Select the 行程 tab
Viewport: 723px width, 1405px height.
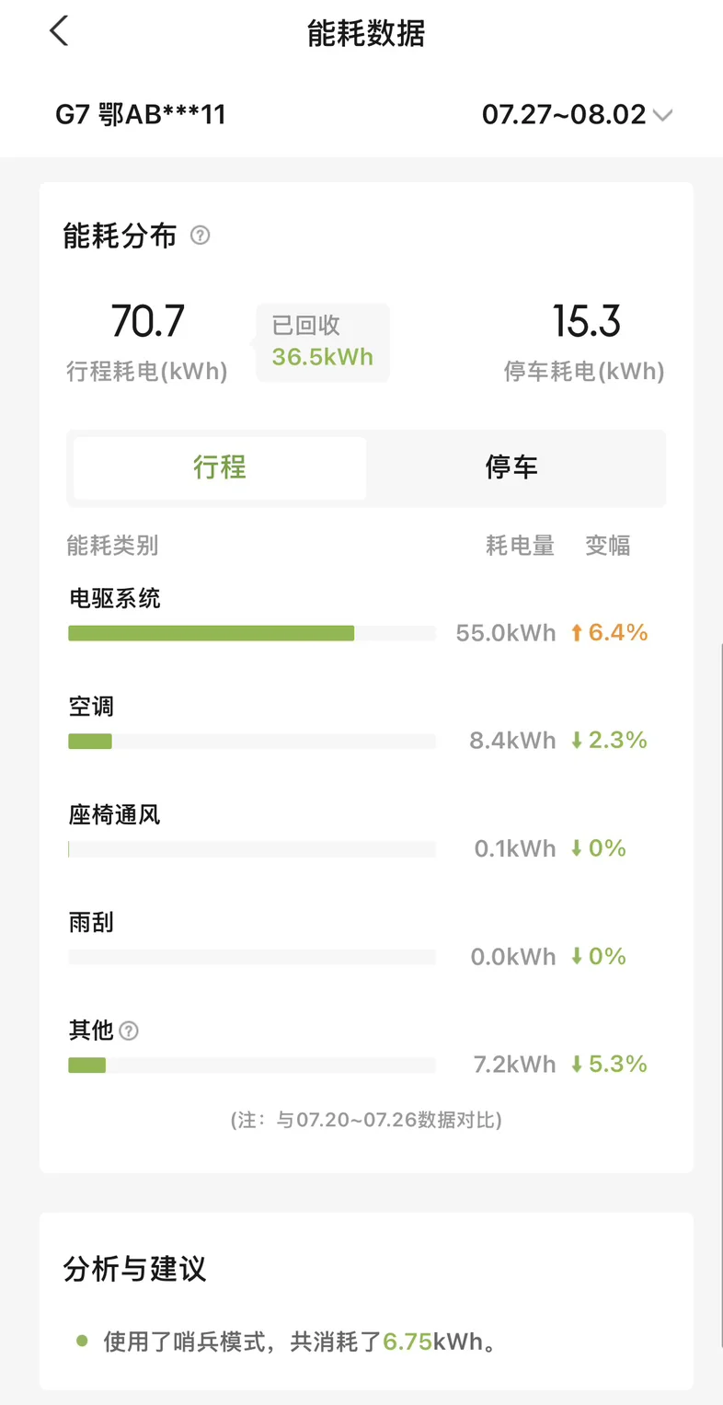[220, 467]
